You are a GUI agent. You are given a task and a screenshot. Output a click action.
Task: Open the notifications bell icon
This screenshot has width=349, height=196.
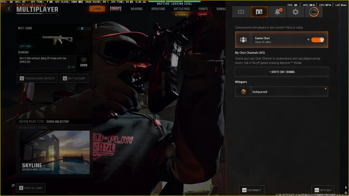(278, 12)
